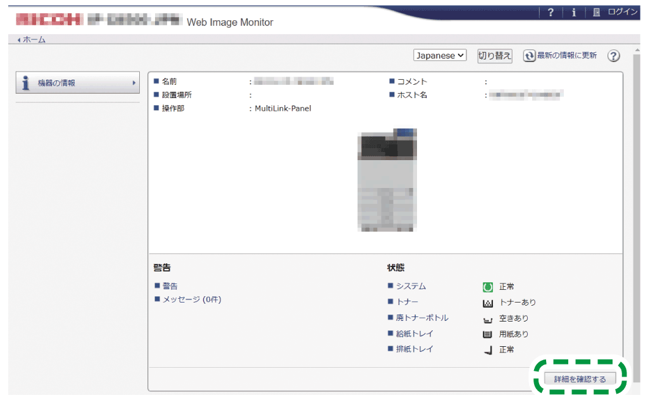The image size is (648, 400).
Task: Open help using the ? icon top right
Action: (551, 11)
